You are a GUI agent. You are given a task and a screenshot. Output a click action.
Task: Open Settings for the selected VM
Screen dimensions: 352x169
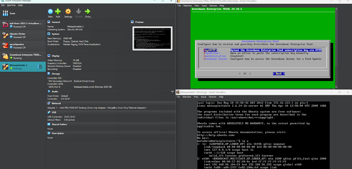68,12
